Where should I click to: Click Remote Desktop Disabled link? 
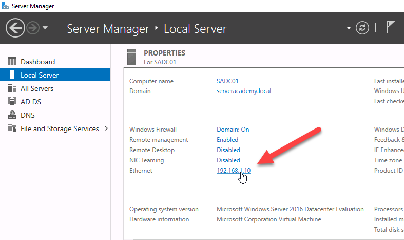pyautogui.click(x=228, y=150)
